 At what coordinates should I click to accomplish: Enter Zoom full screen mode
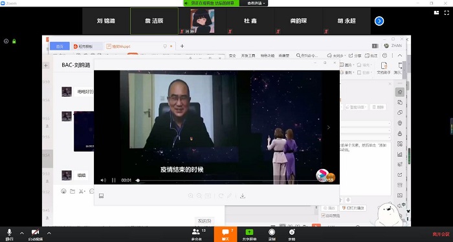[447, 13]
